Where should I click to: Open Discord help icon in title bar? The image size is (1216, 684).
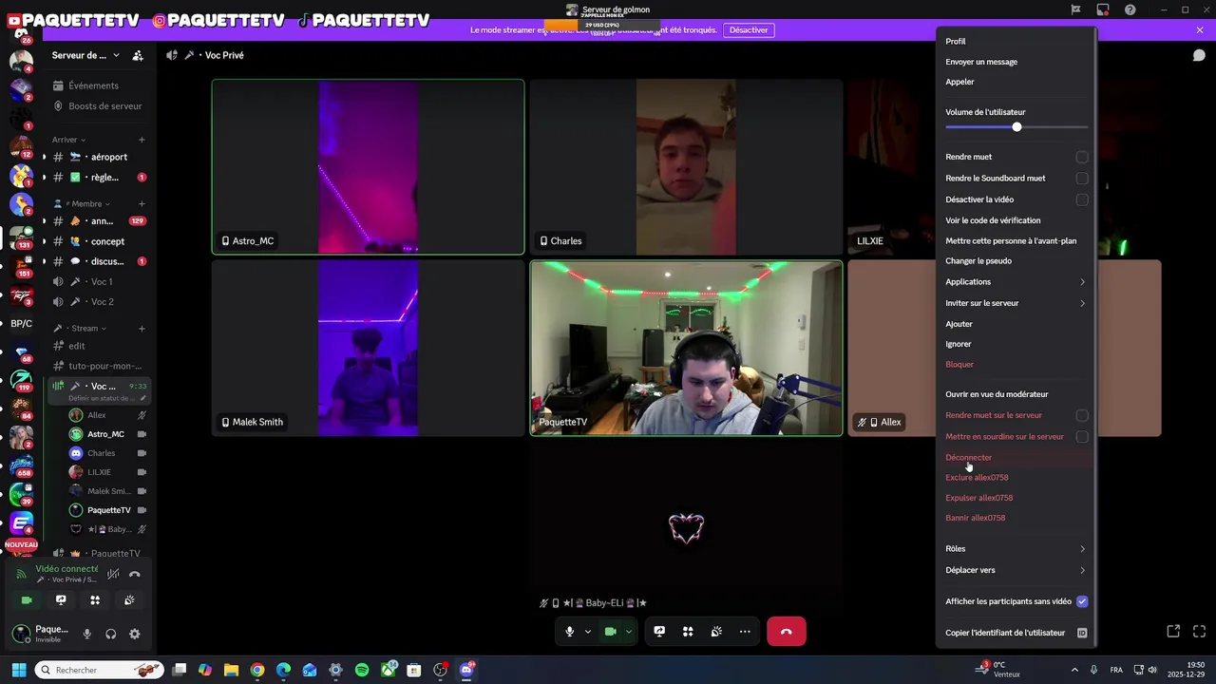(1130, 9)
